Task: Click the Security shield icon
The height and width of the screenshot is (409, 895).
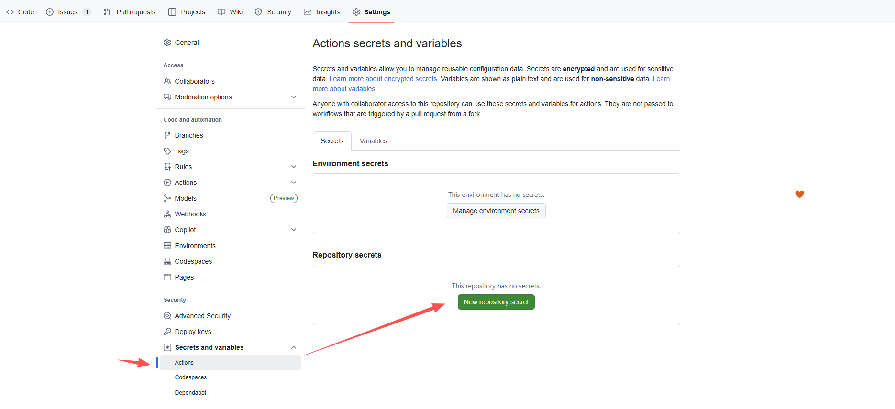Action: 258,12
